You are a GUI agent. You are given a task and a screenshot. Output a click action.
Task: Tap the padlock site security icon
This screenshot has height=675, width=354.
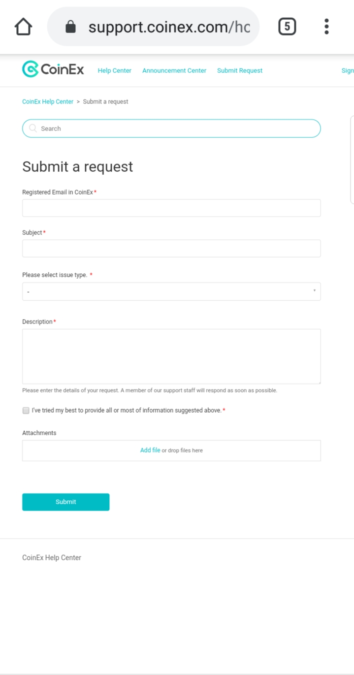point(71,27)
